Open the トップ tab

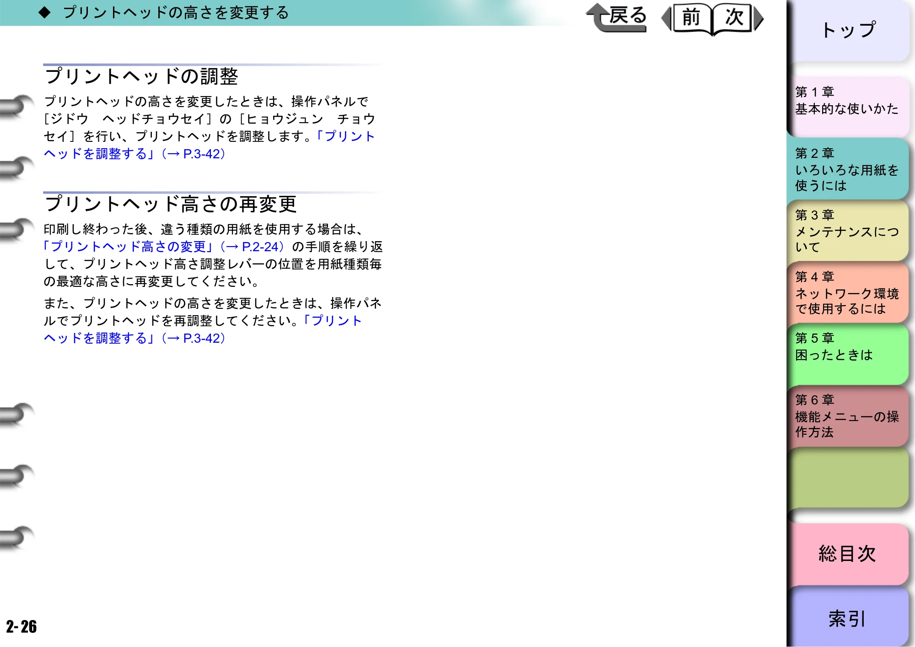point(849,30)
